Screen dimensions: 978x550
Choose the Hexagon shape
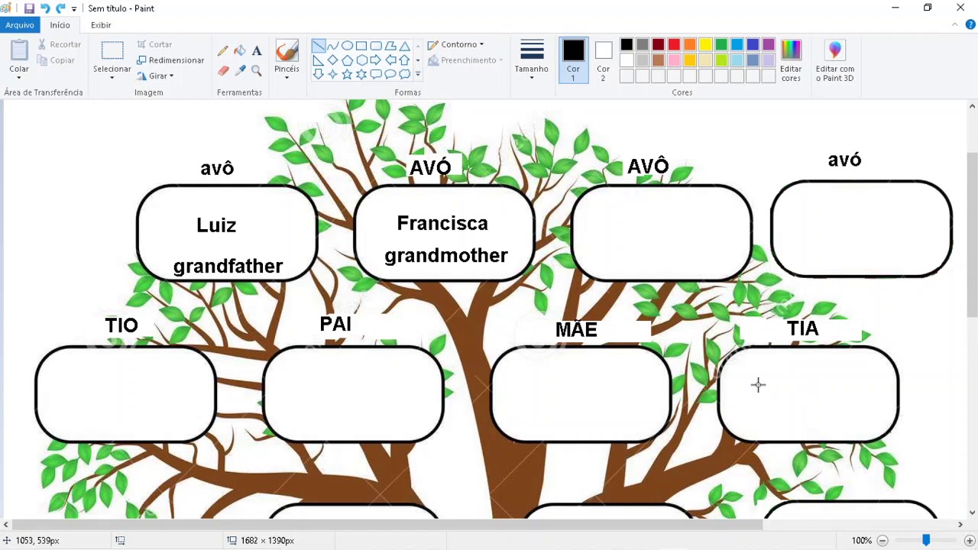click(x=361, y=60)
